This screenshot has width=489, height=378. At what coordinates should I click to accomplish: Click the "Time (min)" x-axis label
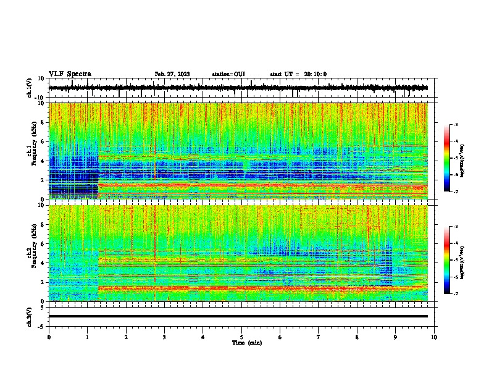(x=247, y=343)
